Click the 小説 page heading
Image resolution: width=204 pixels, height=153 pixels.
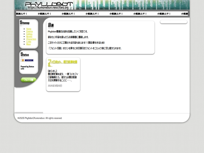point(51,25)
